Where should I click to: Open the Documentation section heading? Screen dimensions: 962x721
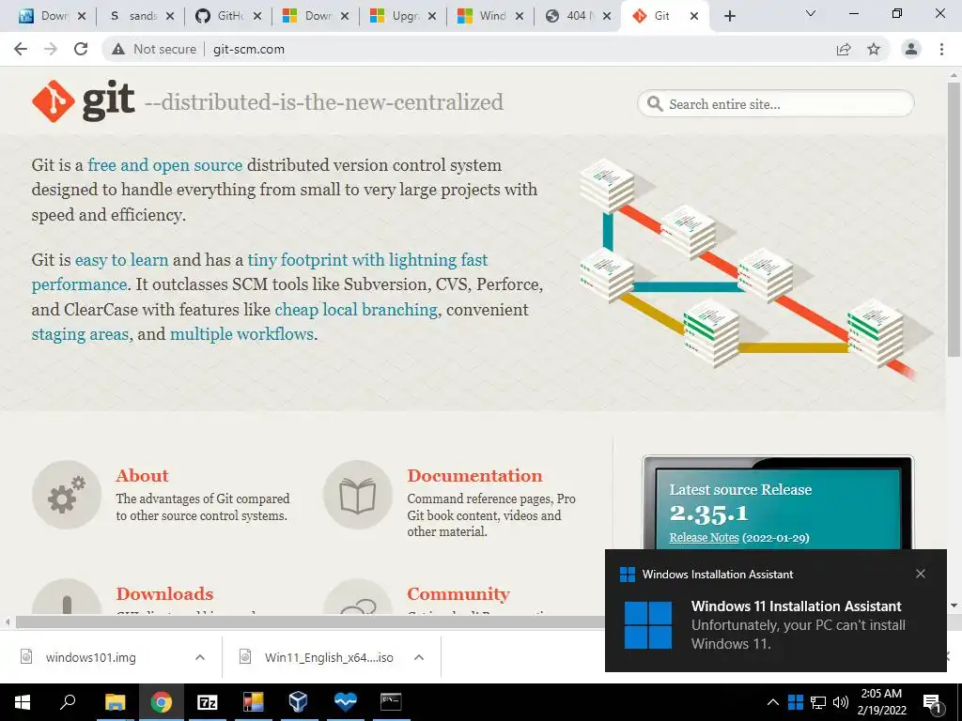click(474, 476)
